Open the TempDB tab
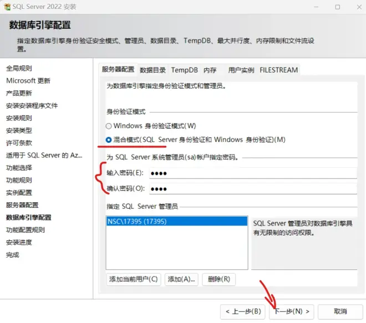The image size is (366, 323). point(185,70)
